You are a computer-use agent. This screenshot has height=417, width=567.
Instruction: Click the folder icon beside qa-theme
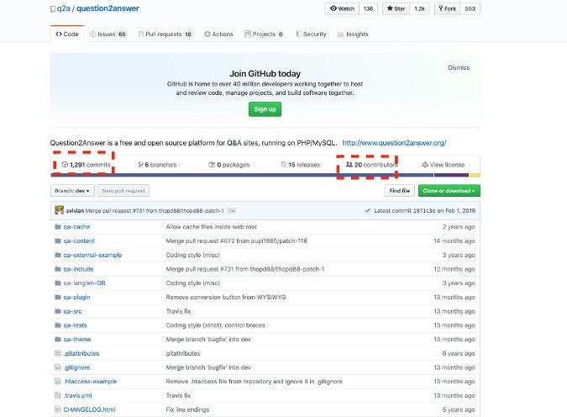coord(57,339)
